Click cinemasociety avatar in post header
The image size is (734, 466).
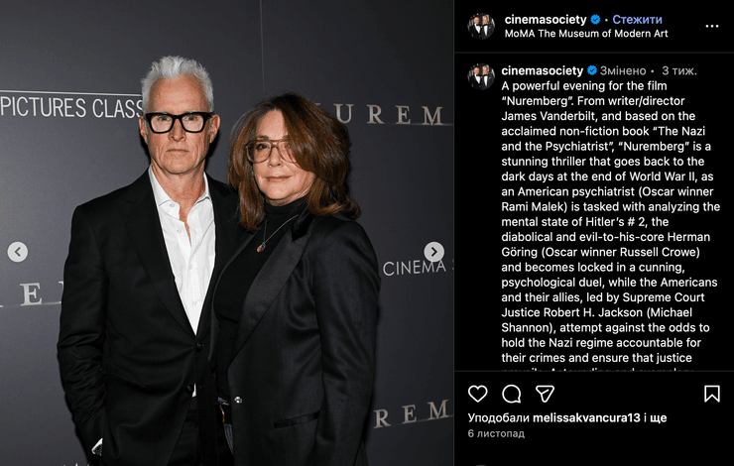click(481, 26)
